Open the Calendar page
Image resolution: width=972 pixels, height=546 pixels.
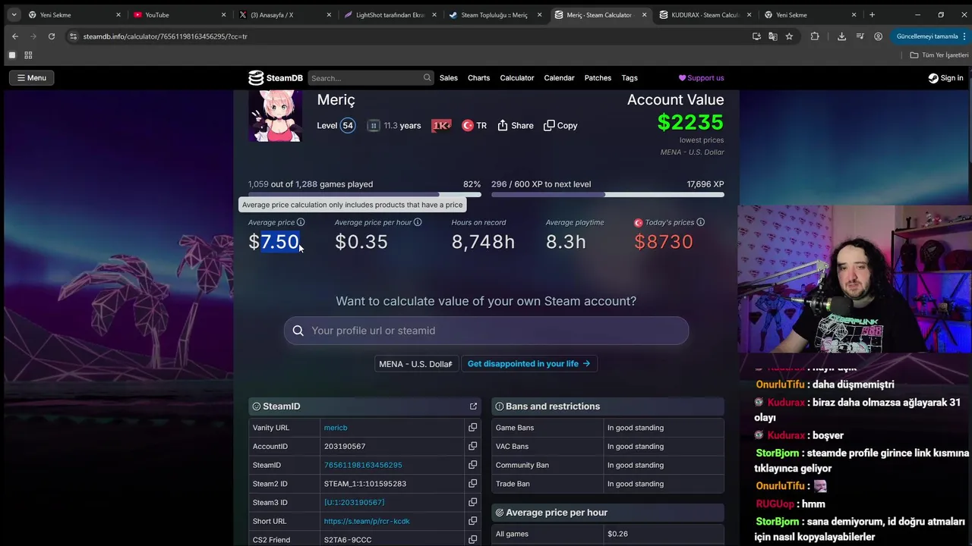coord(559,78)
